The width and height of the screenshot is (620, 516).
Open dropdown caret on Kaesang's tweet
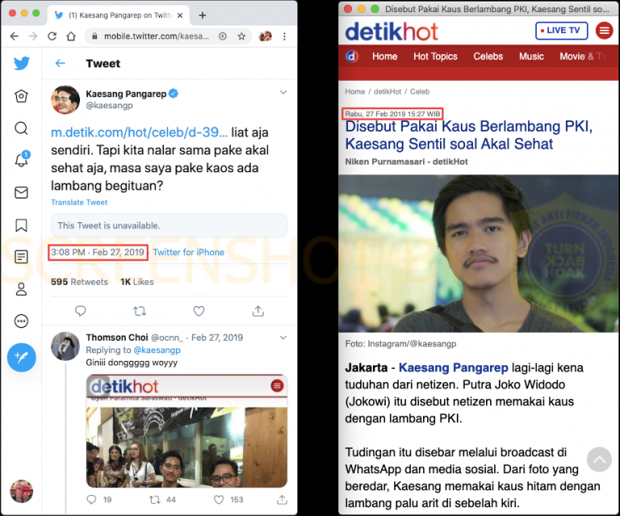pyautogui.click(x=283, y=93)
